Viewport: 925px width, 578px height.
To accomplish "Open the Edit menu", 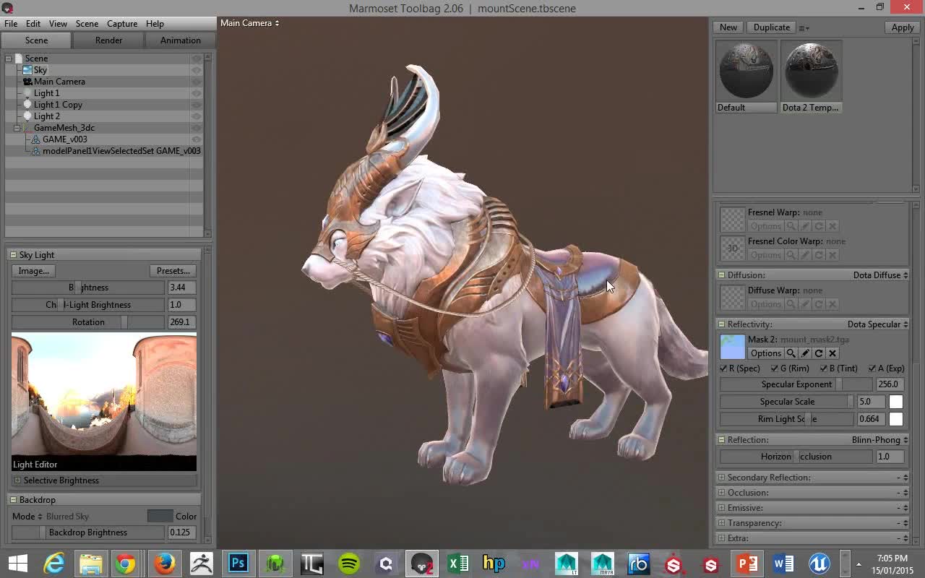I will [x=33, y=23].
